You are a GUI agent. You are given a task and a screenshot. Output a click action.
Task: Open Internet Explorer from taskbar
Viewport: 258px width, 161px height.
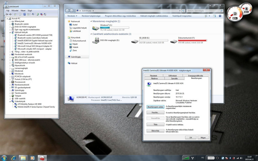tap(14, 158)
